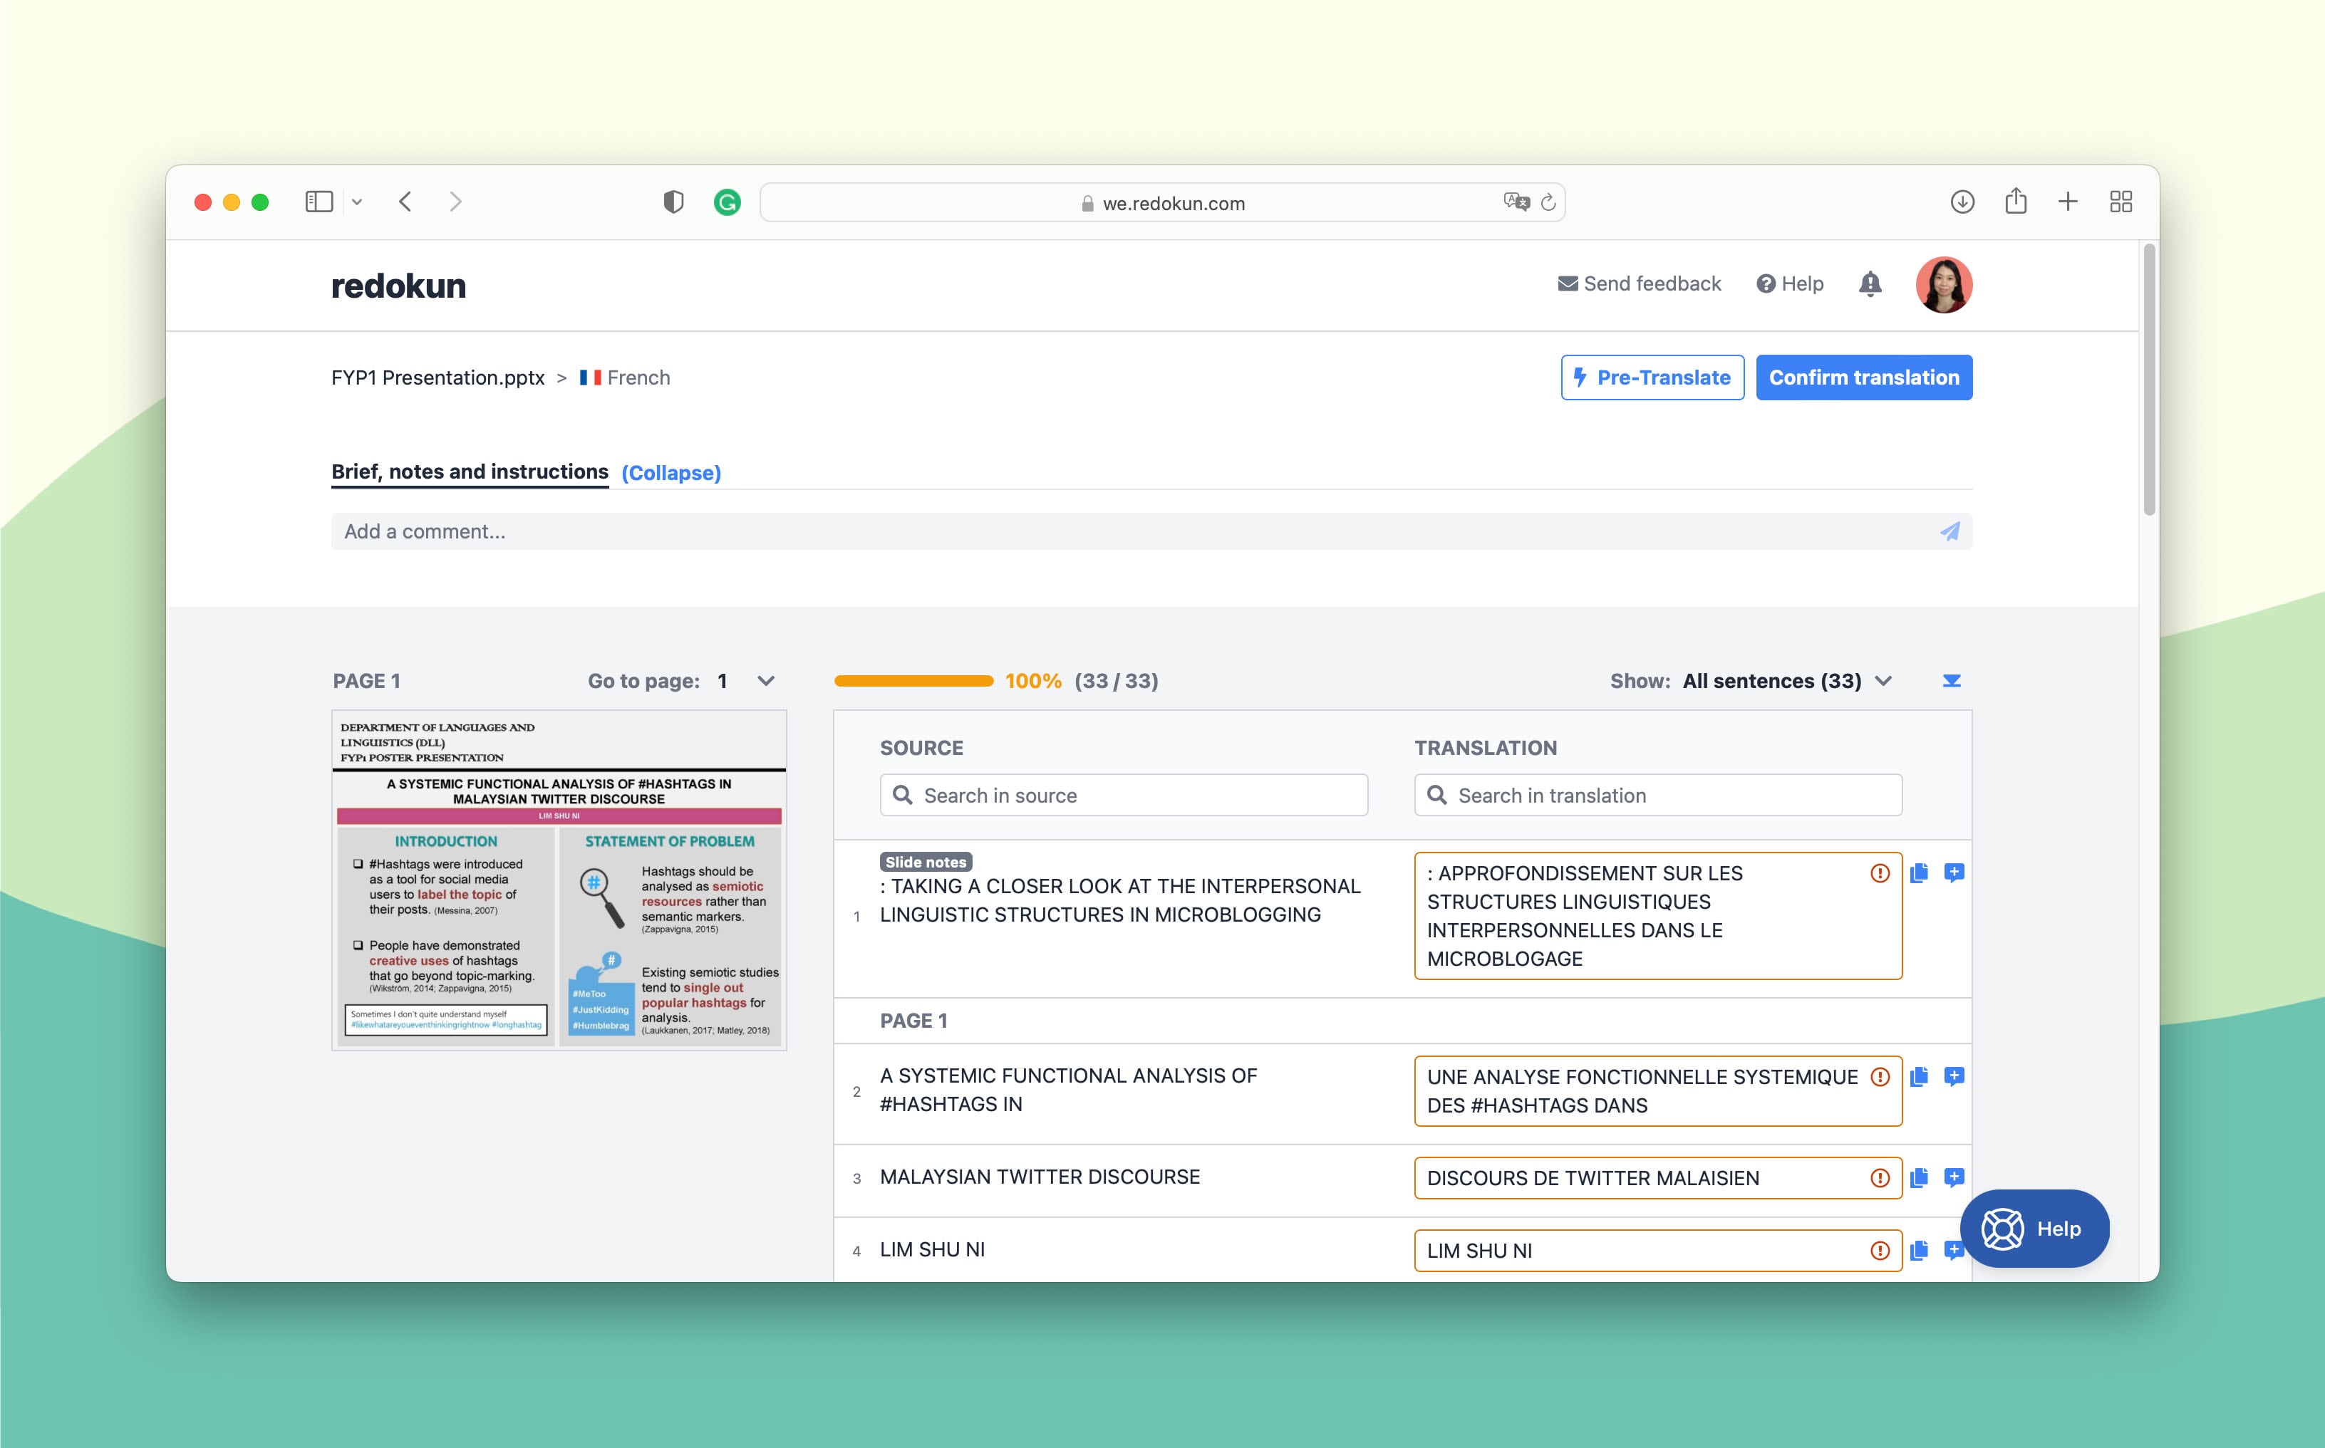This screenshot has width=2325, height=1448.
Task: Click the page 1 slide thumbnail
Action: [561, 877]
